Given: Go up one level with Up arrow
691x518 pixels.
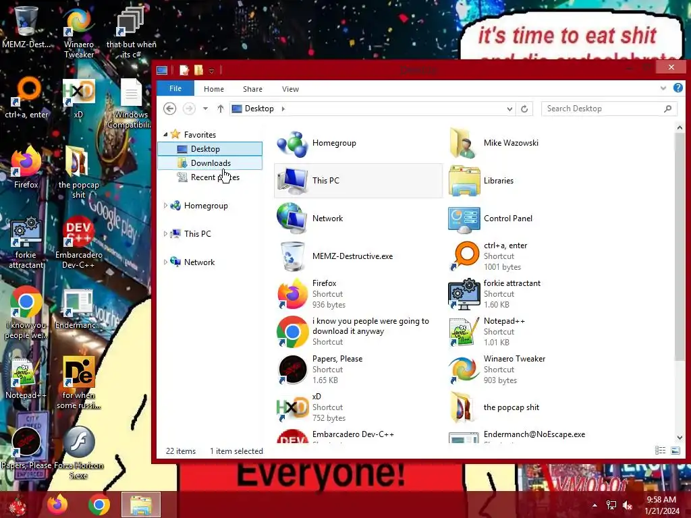Looking at the screenshot, I should 221,109.
